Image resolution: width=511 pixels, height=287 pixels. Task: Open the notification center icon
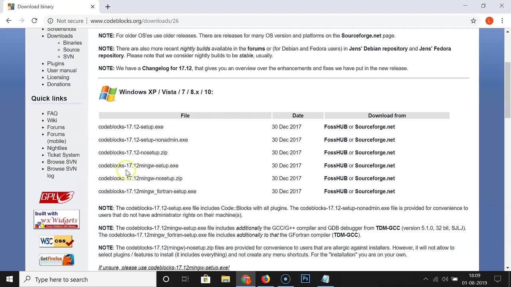[x=498, y=279]
